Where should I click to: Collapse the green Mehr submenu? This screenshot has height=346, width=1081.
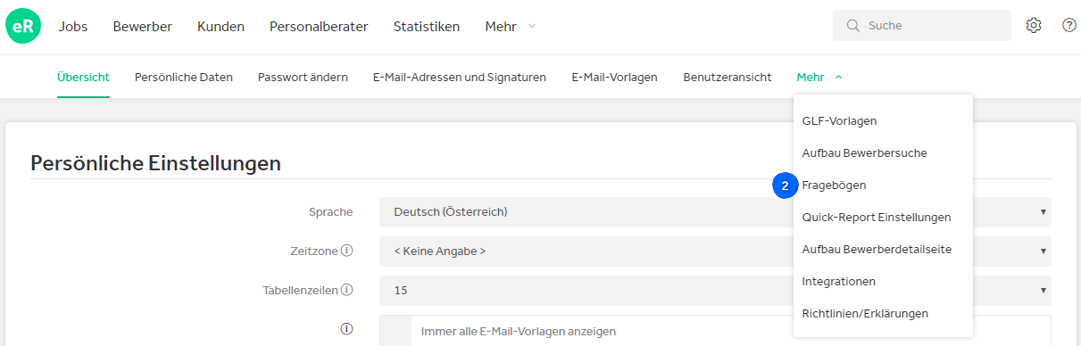click(x=819, y=78)
